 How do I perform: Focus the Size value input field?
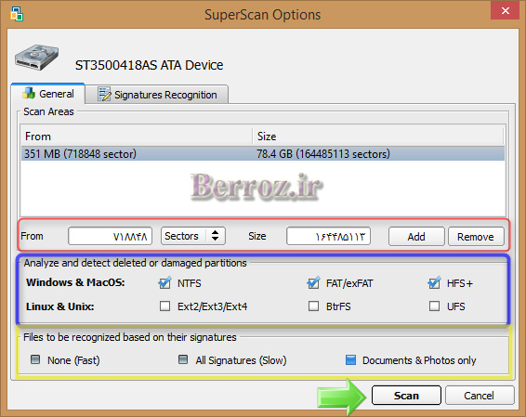[328, 236]
